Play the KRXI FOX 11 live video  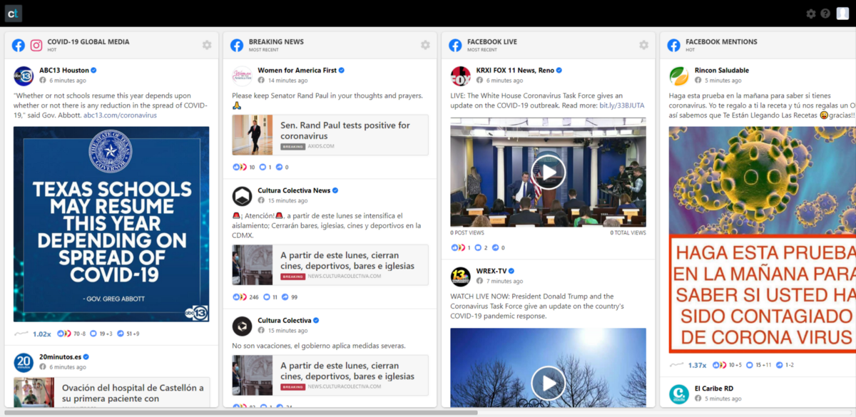549,173
